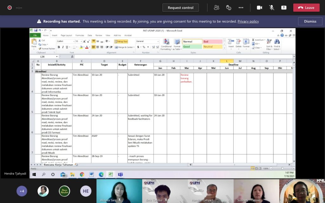Toggle the Wrap Text button
325x203 pixels.
121,42
